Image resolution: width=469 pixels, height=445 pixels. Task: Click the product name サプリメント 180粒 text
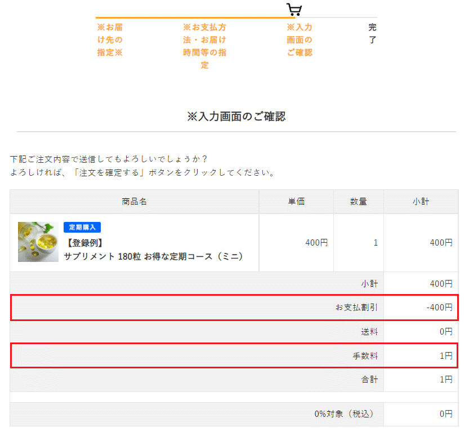pyautogui.click(x=153, y=256)
